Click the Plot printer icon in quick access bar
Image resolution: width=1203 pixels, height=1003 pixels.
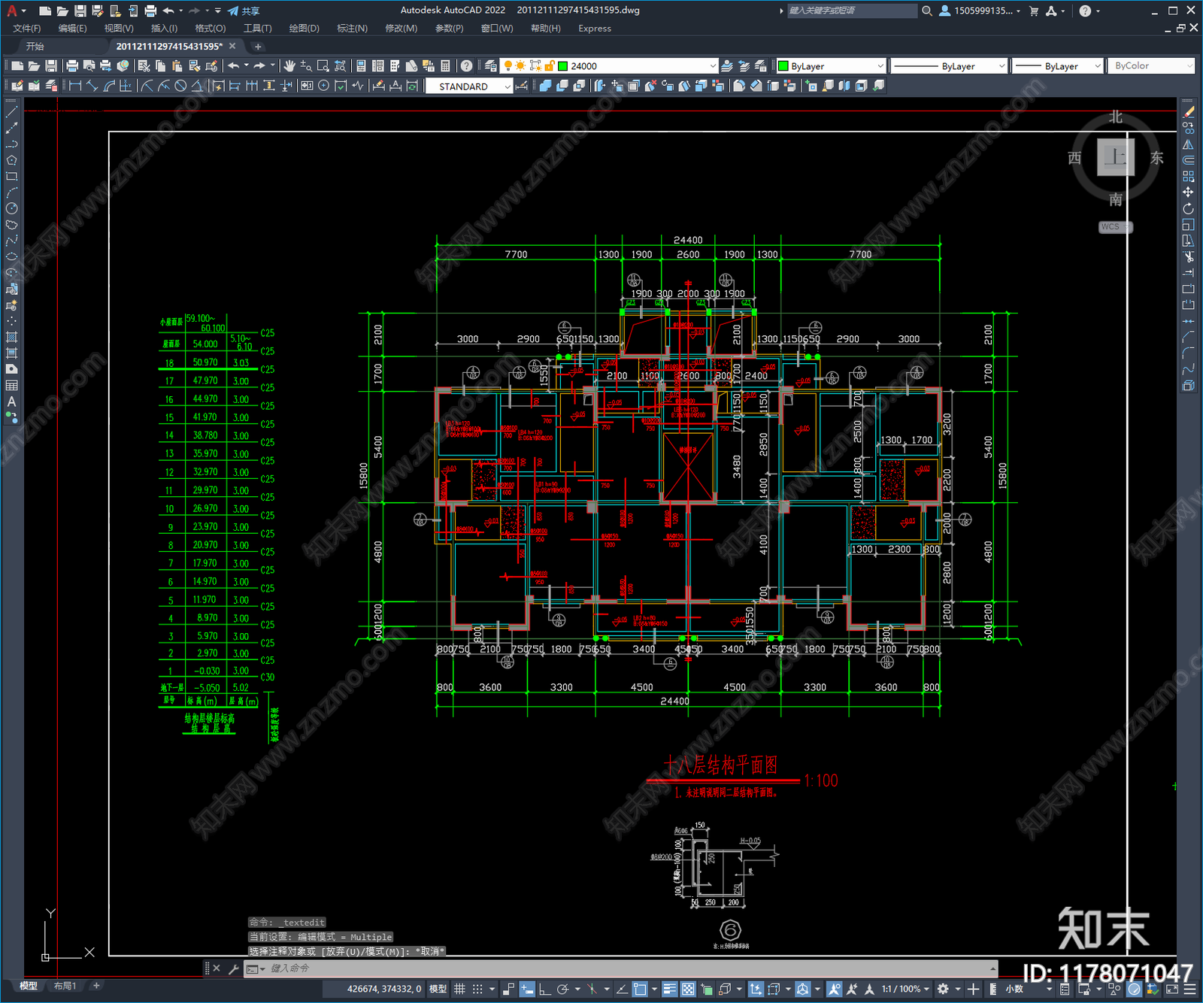(150, 11)
